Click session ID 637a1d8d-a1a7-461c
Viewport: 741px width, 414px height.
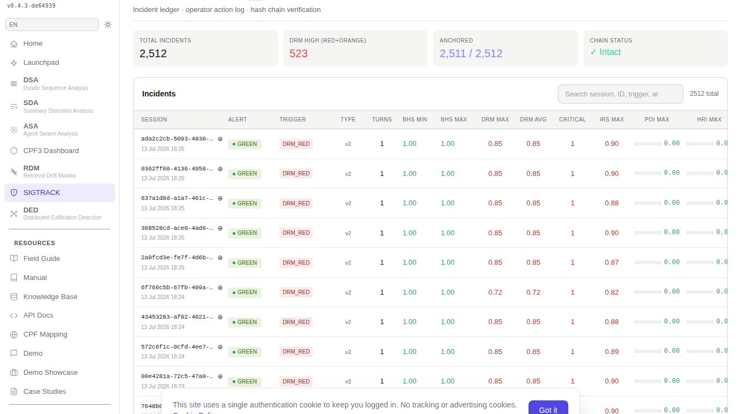click(177, 198)
